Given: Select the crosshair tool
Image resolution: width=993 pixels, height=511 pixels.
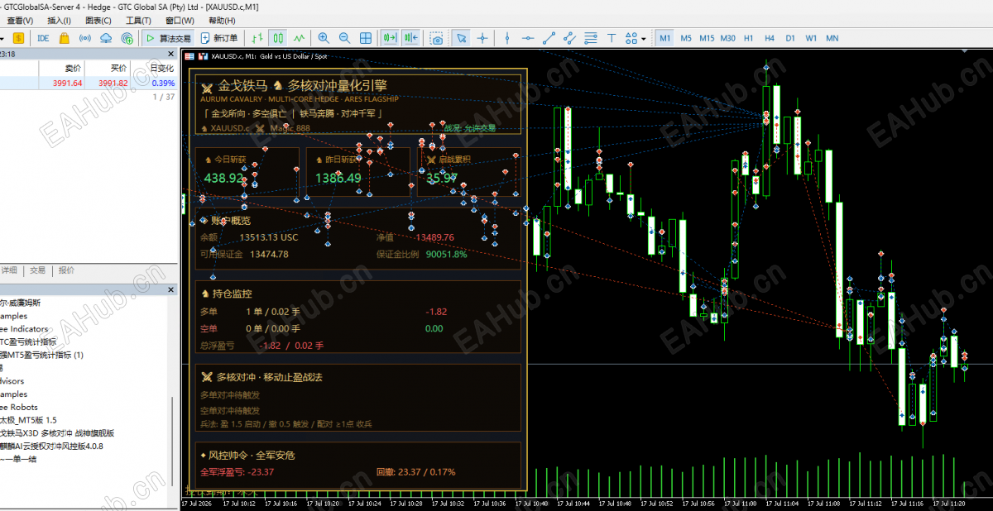Looking at the screenshot, I should [x=482, y=38].
